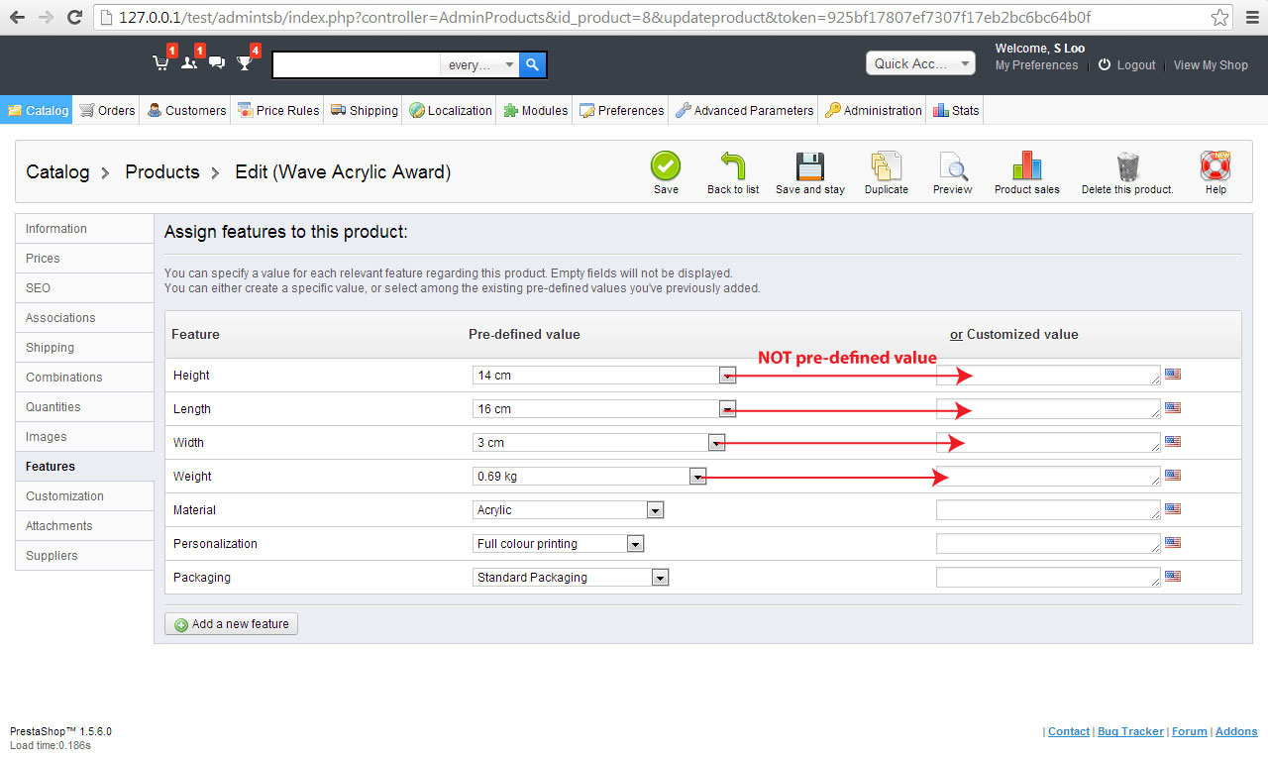
Task: Open the Shipping menu tab
Action: coord(365,110)
